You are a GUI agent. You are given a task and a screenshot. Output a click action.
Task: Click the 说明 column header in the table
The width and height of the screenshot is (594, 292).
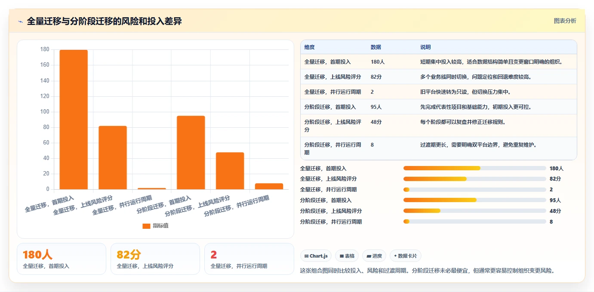(x=425, y=47)
